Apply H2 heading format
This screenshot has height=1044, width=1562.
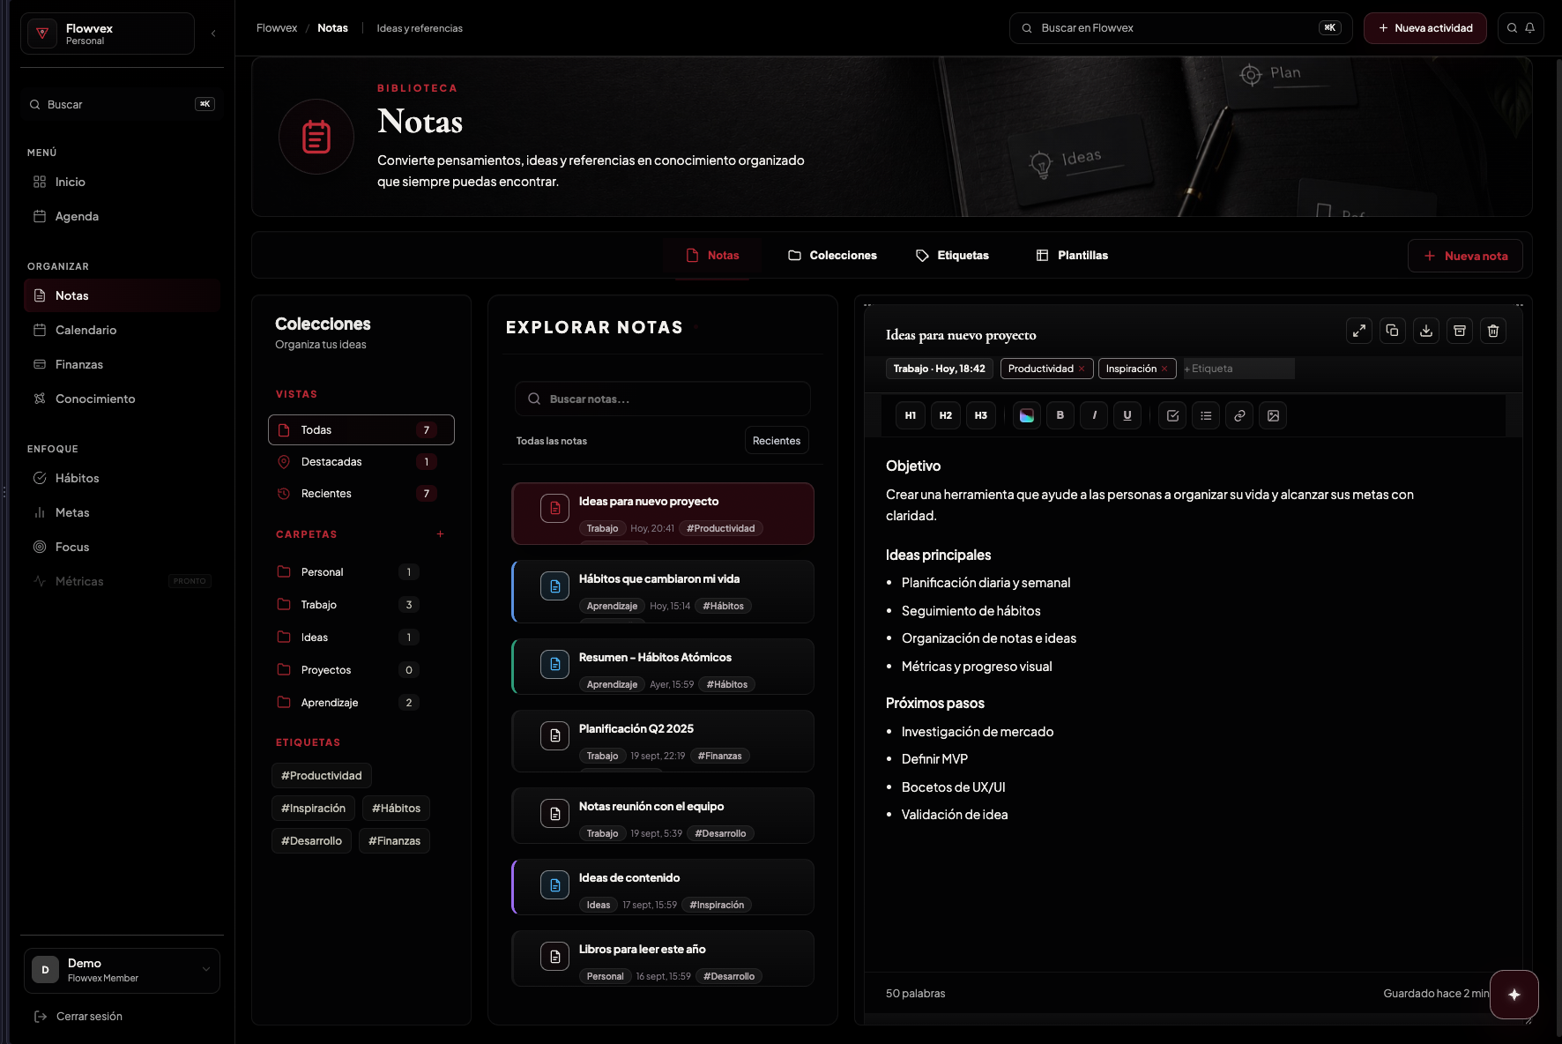point(946,415)
